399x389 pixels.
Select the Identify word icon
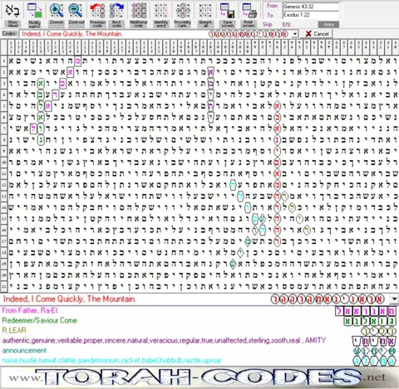coord(161,11)
